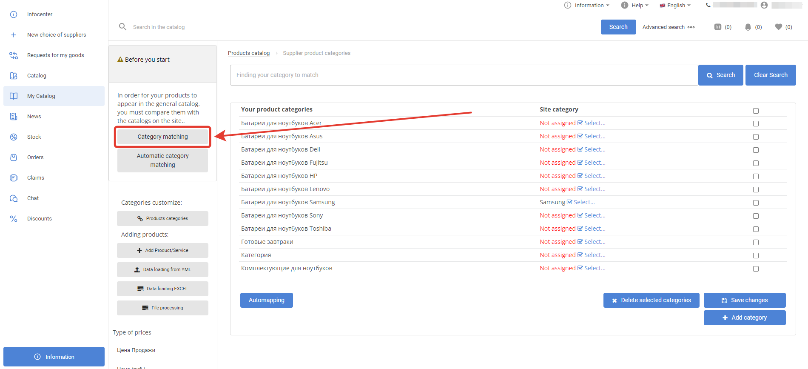Focus the 'Finding your category to match' field
Screen dimensions: 808x369
(x=464, y=75)
